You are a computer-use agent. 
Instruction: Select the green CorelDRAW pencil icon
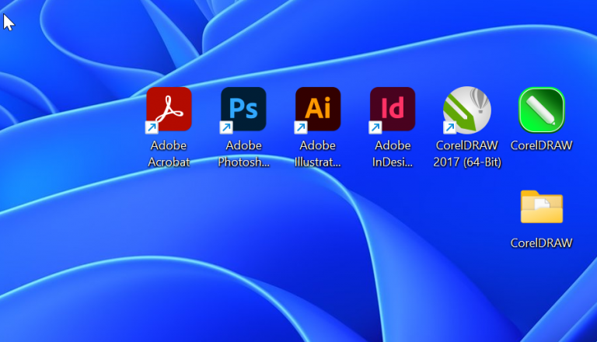tap(541, 110)
